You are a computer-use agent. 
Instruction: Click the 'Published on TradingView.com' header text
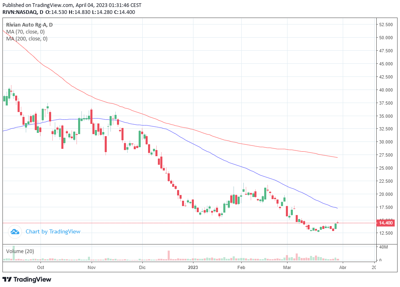coord(38,5)
